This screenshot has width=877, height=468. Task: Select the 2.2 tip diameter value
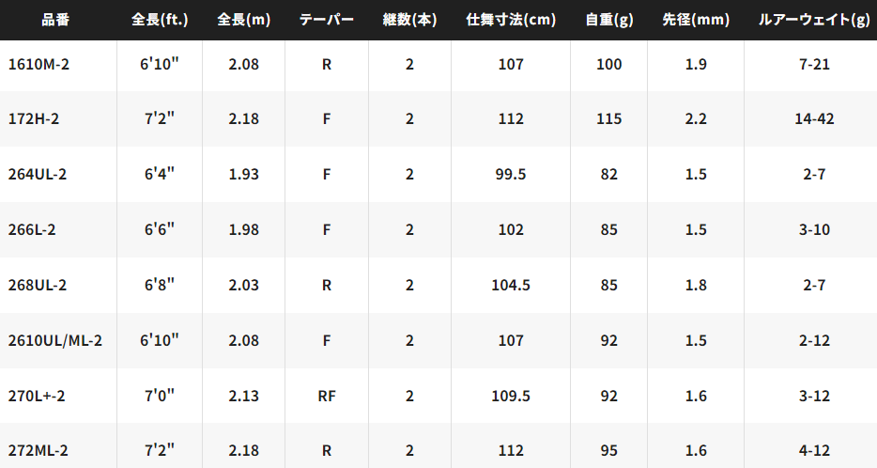point(696,118)
